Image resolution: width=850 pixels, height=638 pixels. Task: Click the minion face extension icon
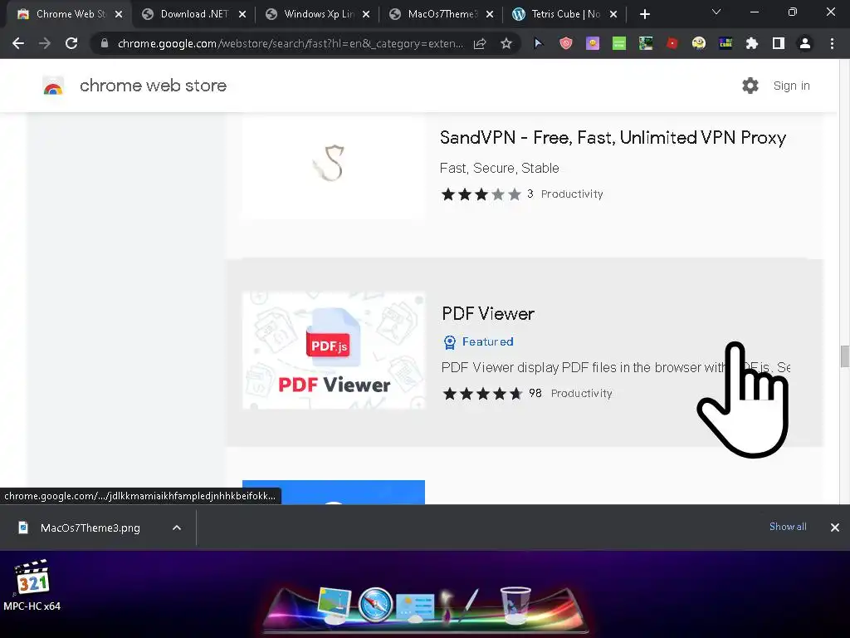(x=699, y=43)
